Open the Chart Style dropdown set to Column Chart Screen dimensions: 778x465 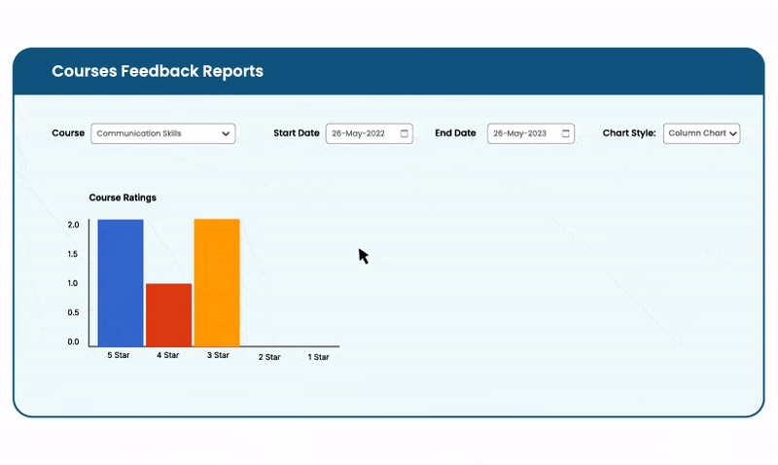pyautogui.click(x=701, y=133)
